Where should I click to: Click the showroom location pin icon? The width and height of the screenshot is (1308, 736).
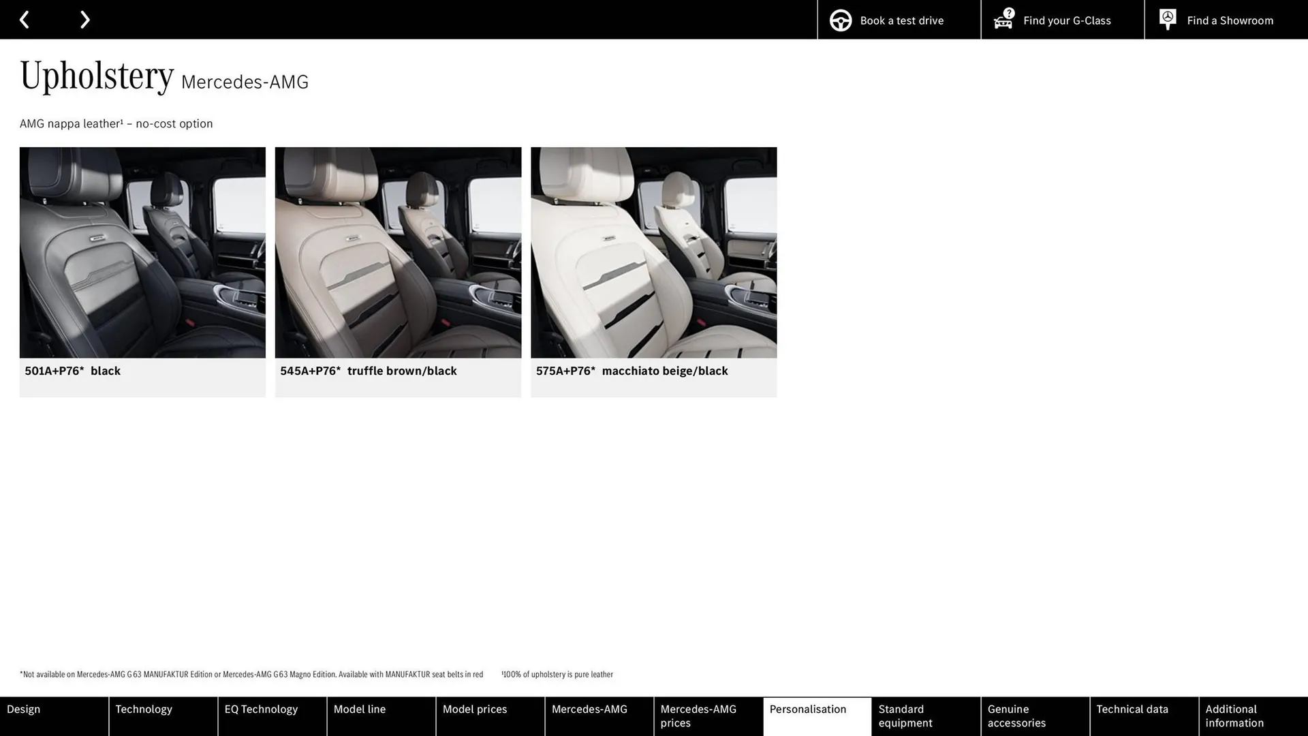pos(1167,19)
